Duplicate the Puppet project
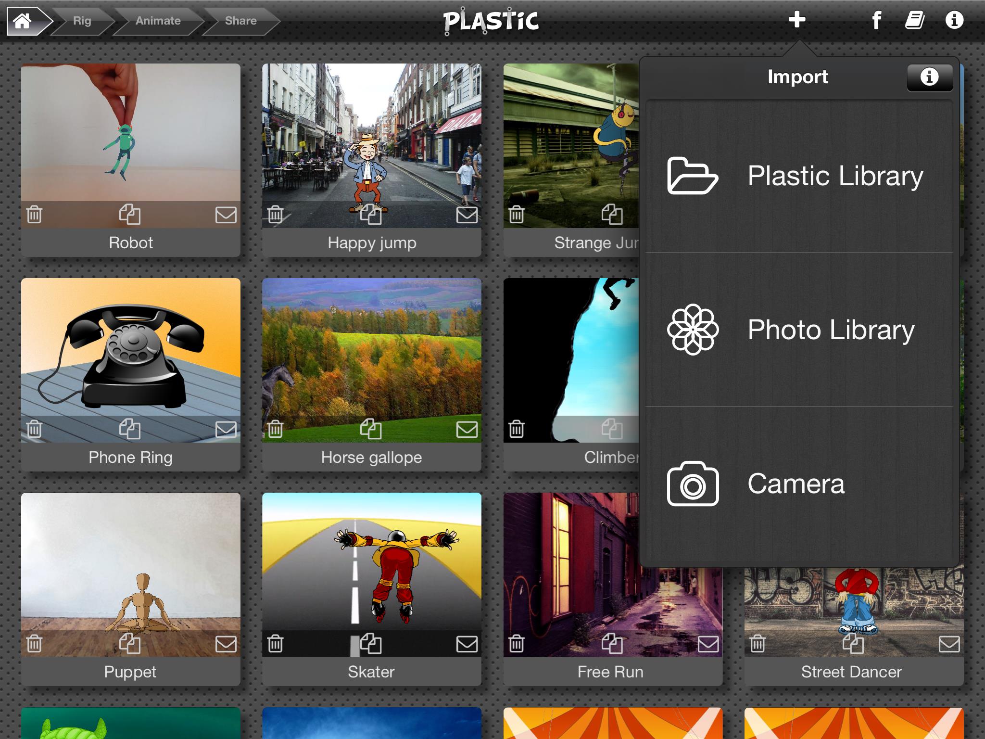Image resolution: width=985 pixels, height=739 pixels. (130, 644)
